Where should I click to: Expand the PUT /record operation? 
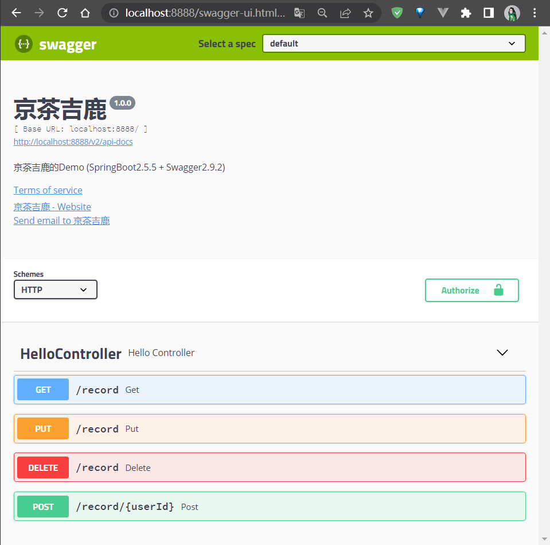click(270, 429)
